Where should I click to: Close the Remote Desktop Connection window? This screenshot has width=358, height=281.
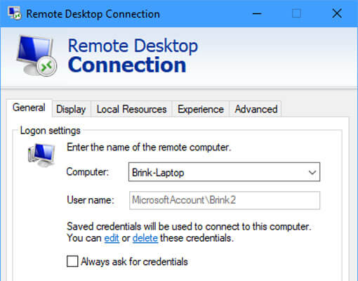click(x=337, y=13)
